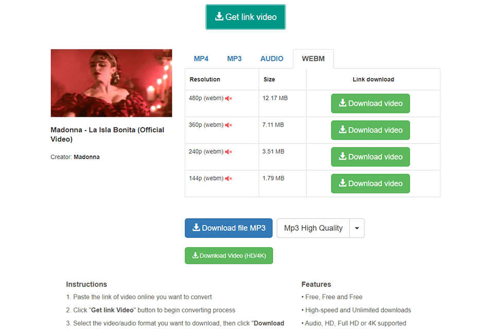Click Download Video (HD/4K) button
Image resolution: width=494 pixels, height=329 pixels.
click(x=228, y=255)
